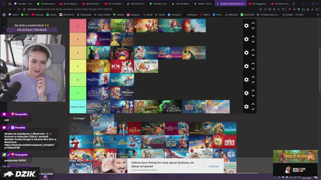
Task: Switch to Quizei browser tab
Action: click(x=203, y=4)
